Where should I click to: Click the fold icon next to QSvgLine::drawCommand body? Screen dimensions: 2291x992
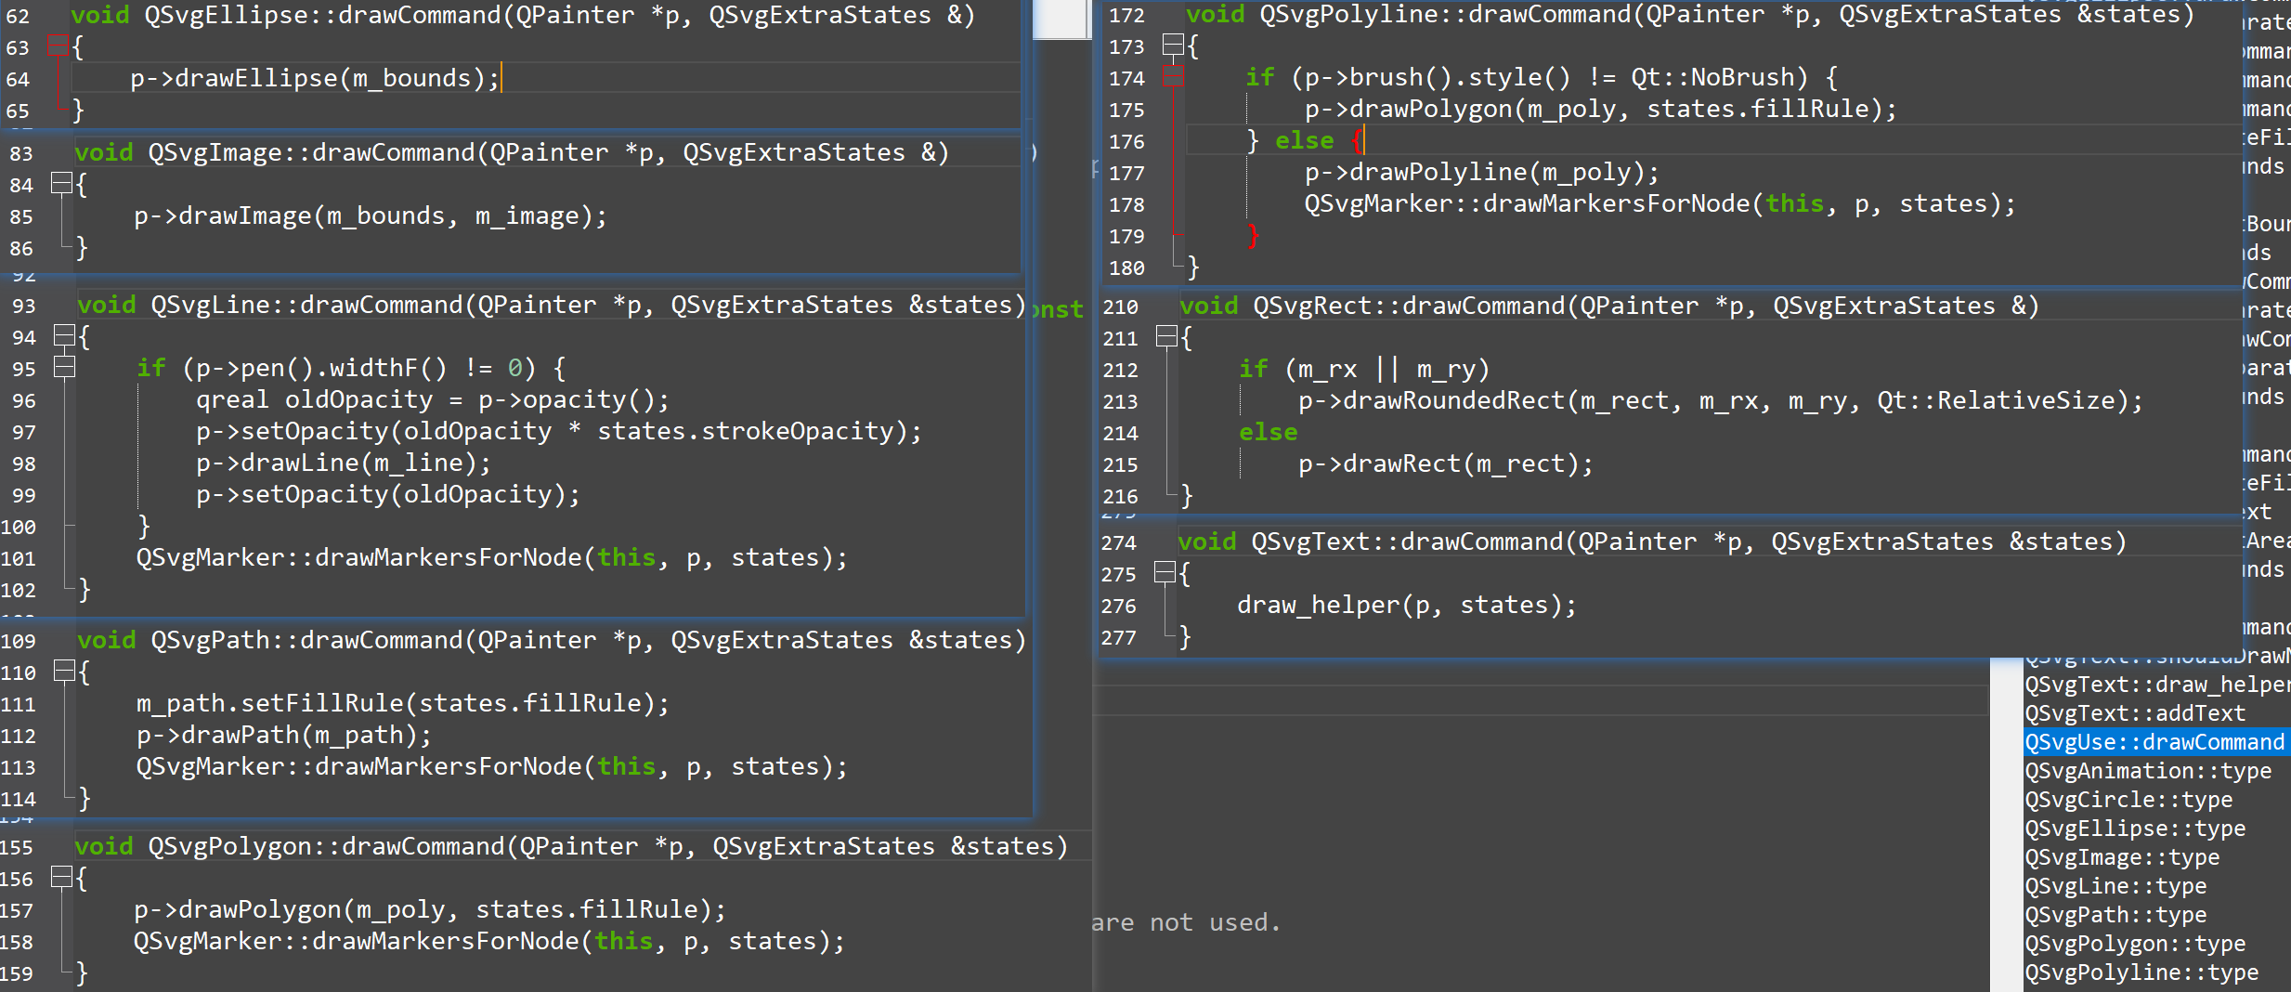[x=63, y=336]
